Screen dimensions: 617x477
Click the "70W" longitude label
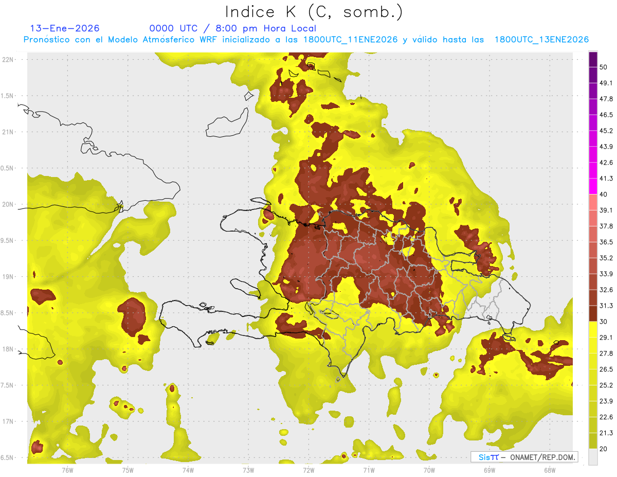(429, 470)
